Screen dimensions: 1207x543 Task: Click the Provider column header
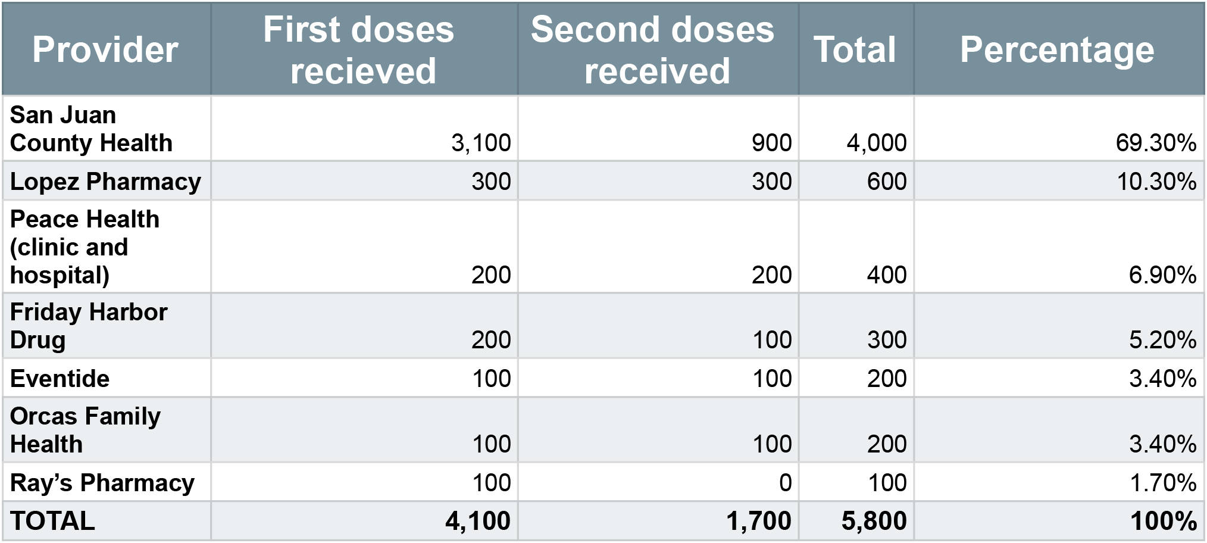pos(105,49)
